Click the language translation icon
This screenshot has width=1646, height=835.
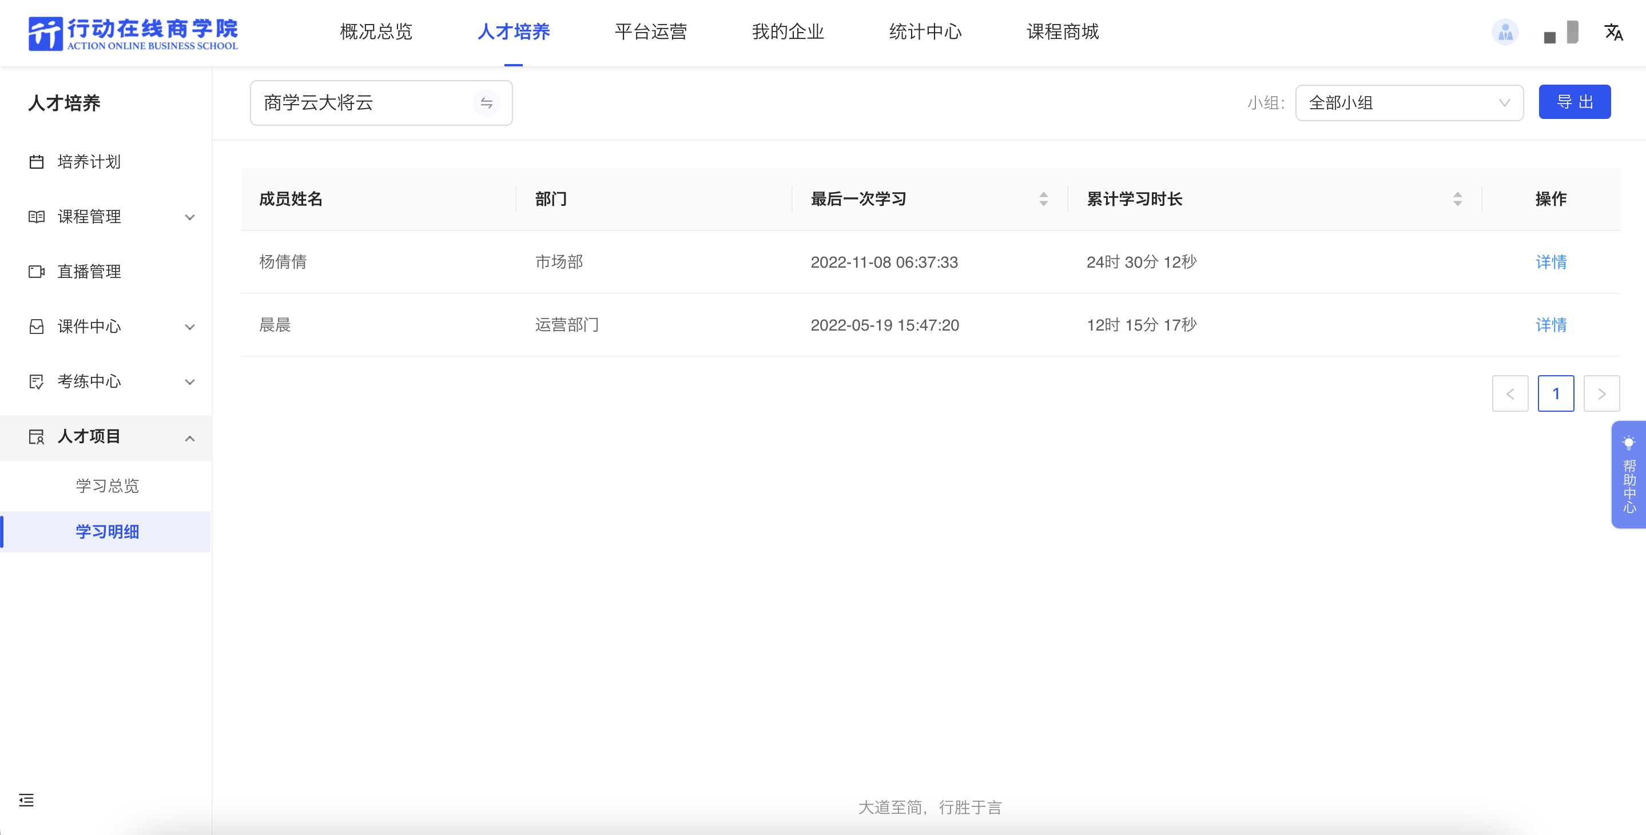(x=1613, y=32)
